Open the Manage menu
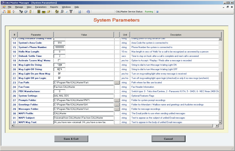The width and height of the screenshot is (235, 151). [x=19, y=7]
